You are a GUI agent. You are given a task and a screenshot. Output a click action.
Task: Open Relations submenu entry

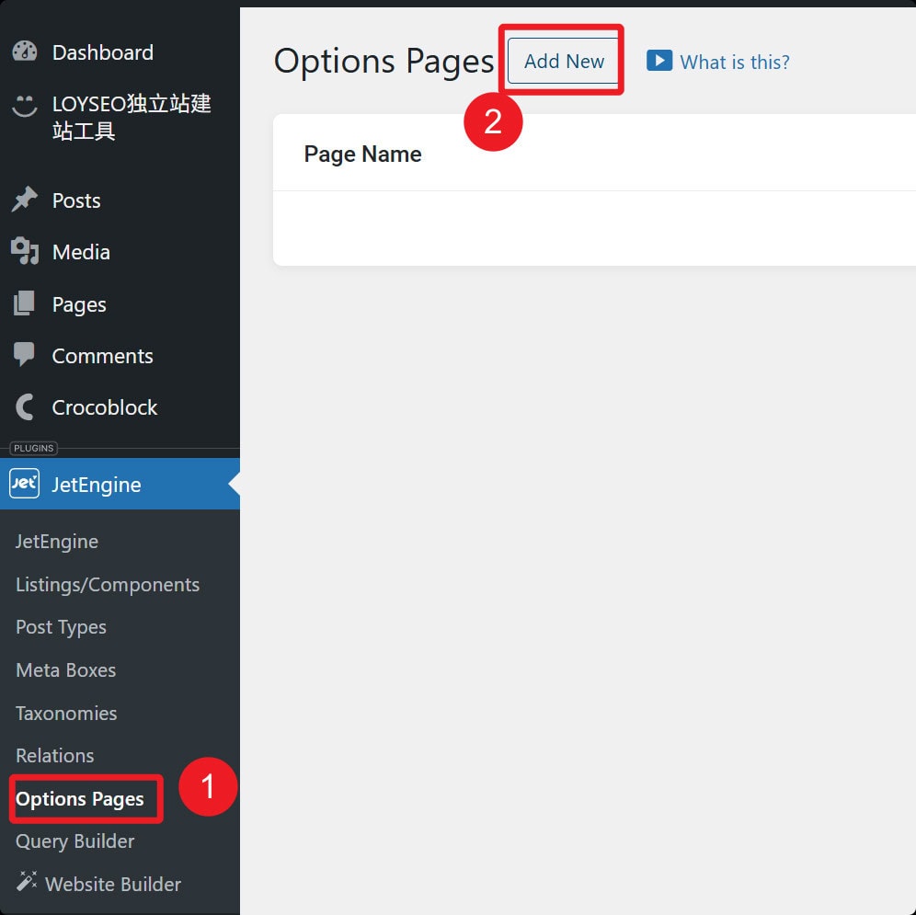click(55, 756)
